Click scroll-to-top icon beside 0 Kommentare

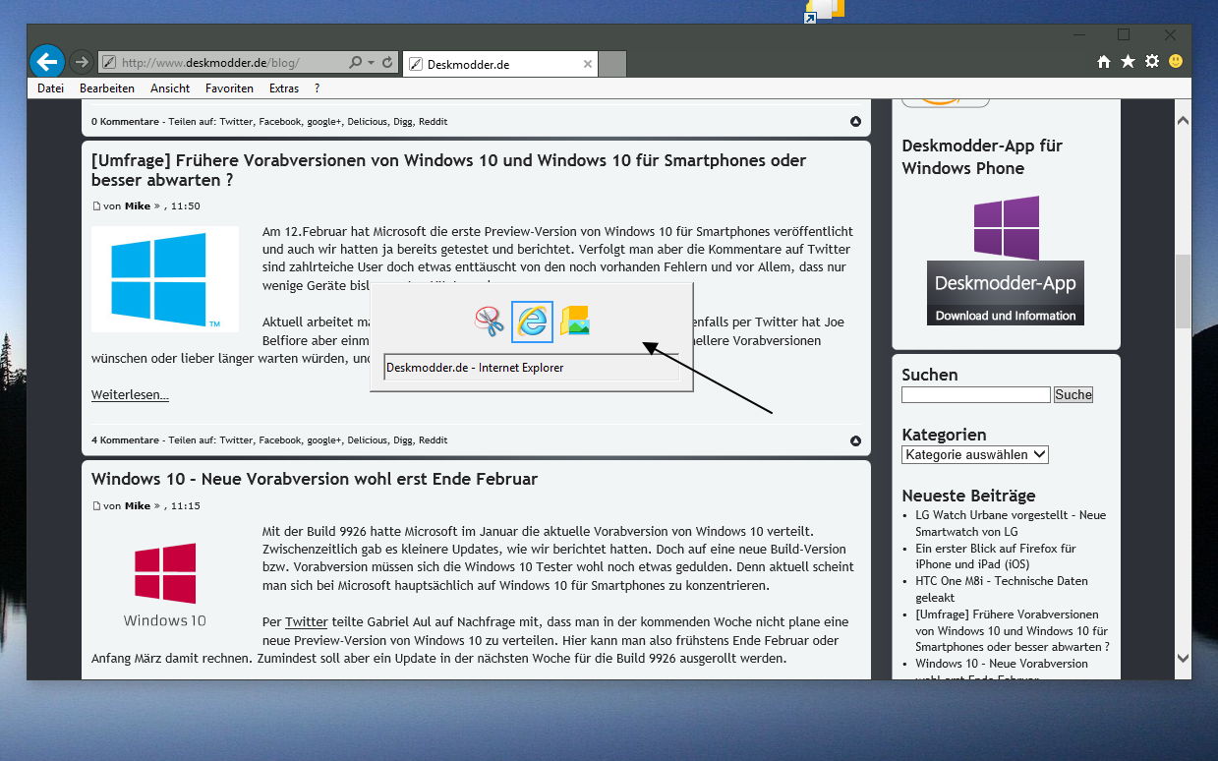click(x=855, y=122)
